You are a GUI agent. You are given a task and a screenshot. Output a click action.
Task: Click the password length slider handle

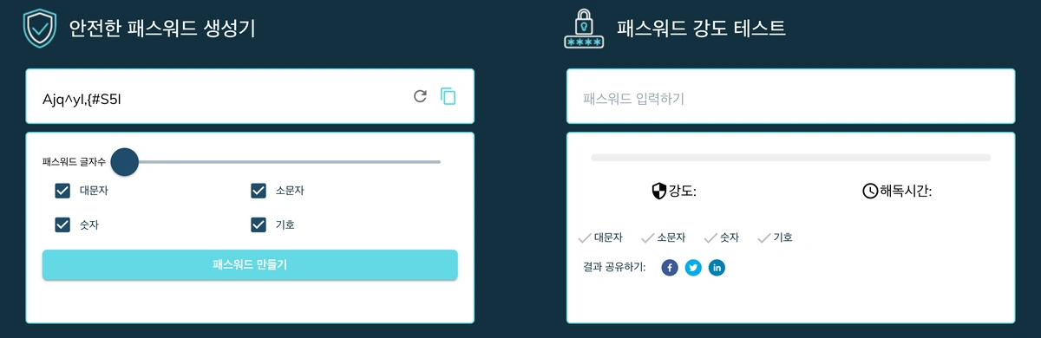click(x=125, y=161)
